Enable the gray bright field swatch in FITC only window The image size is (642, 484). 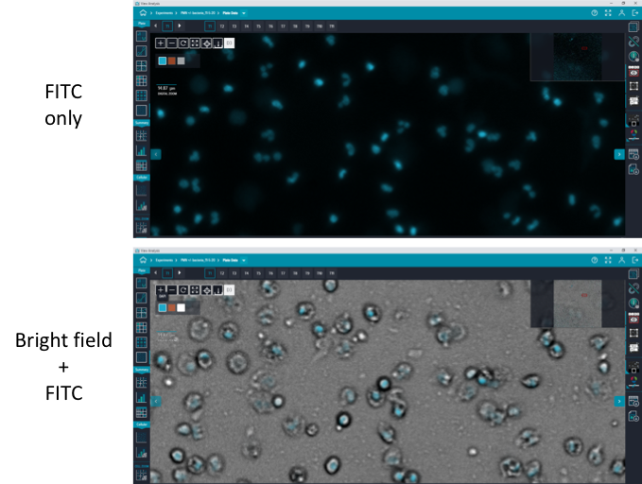click(x=181, y=61)
